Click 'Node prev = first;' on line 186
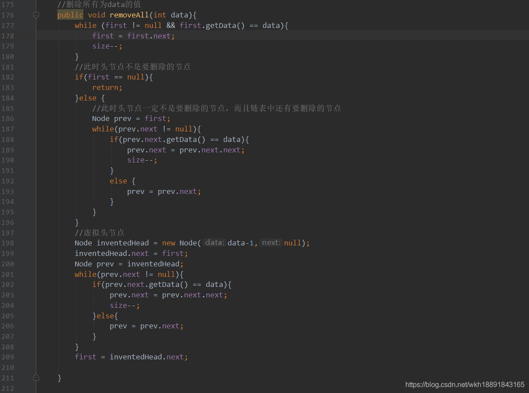This screenshot has width=529, height=393. [x=131, y=119]
